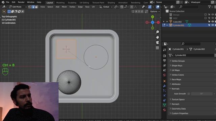Viewport: 216px width, 121px height.
Task: Open the Render properties tab icon
Action: (164, 56)
